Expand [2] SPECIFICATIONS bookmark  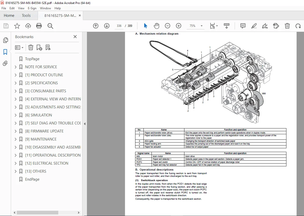tap(16, 83)
